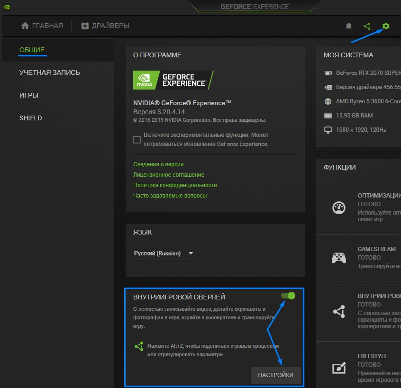The width and height of the screenshot is (401, 388).
Task: Click the RAM icon beside 15.95 GB RAM
Action: coord(328,116)
